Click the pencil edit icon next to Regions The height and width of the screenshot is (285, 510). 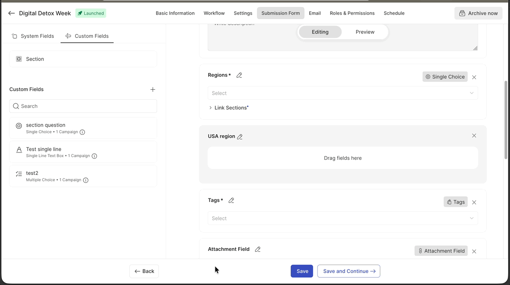click(x=239, y=75)
